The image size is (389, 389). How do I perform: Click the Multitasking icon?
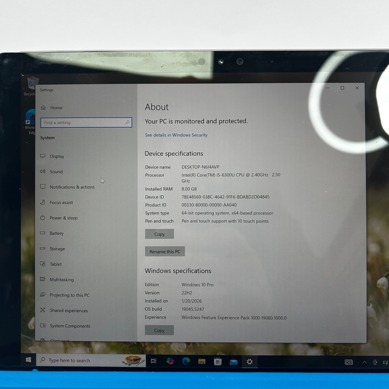pos(43,279)
